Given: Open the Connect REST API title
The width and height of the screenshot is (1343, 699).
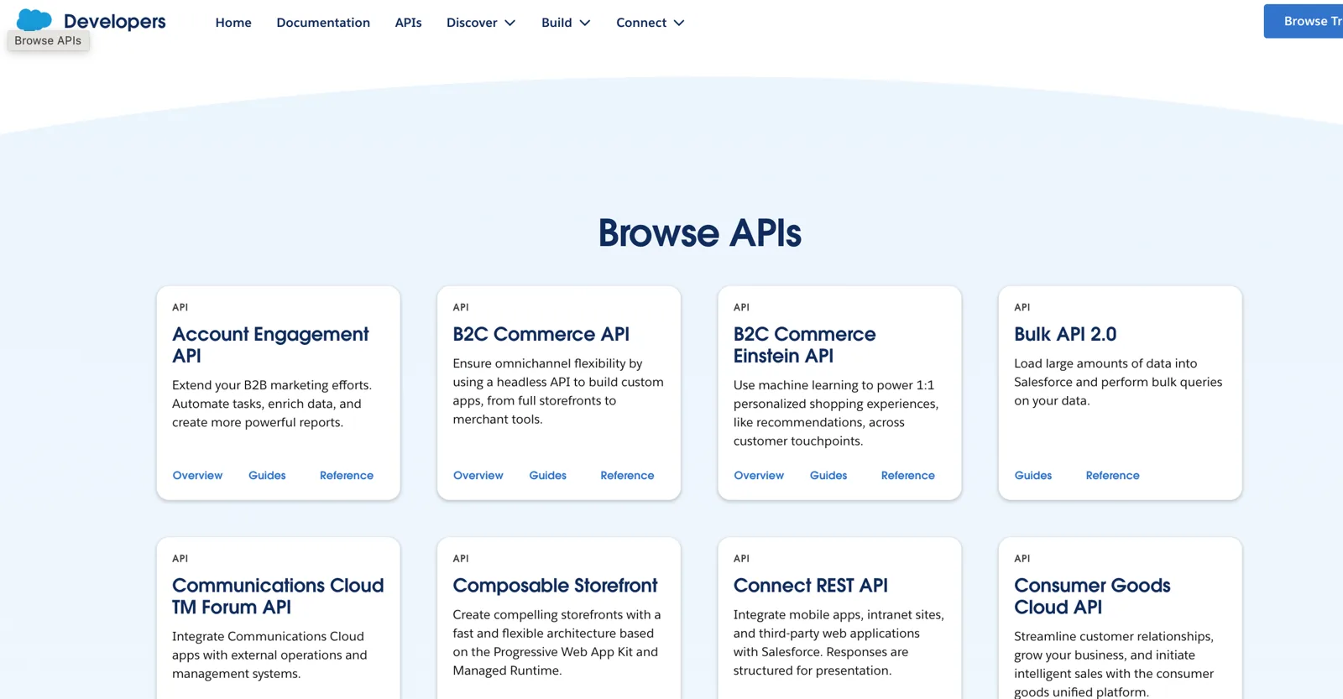Looking at the screenshot, I should [x=810, y=585].
